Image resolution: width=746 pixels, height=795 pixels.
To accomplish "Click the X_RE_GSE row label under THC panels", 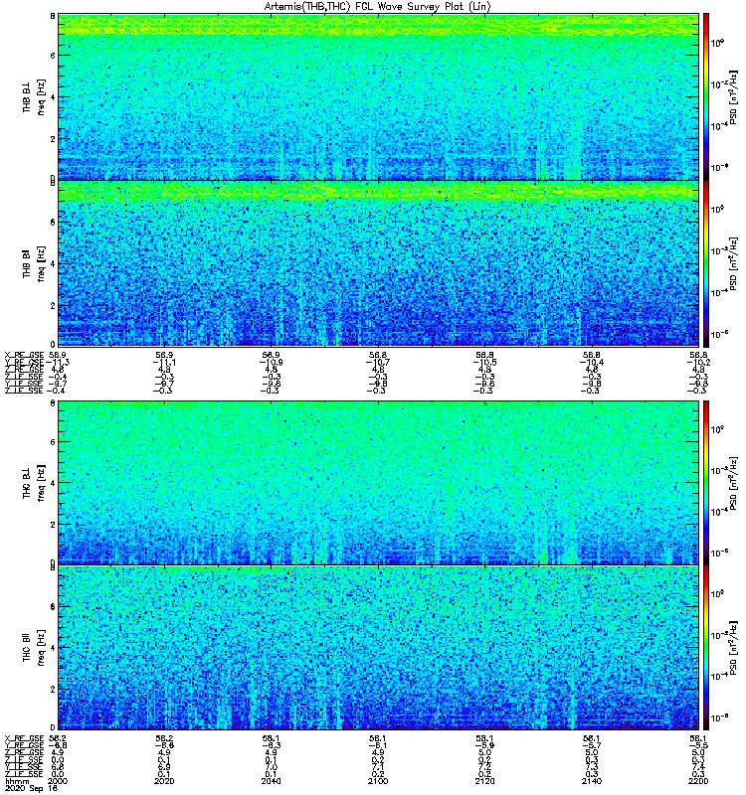I will pos(24,738).
